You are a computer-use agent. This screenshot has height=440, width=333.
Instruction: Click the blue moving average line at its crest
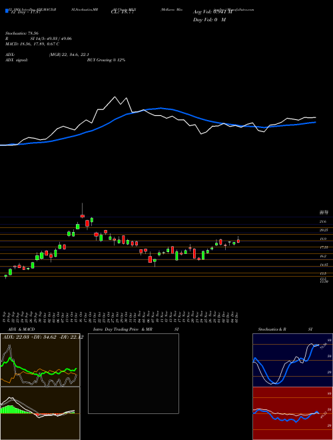point(161,108)
